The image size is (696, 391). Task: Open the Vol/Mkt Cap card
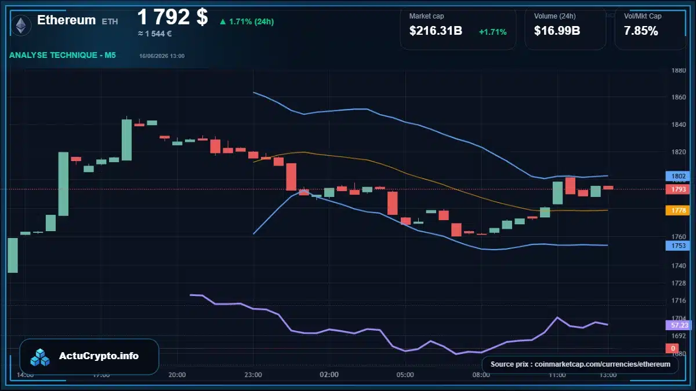tap(651, 28)
